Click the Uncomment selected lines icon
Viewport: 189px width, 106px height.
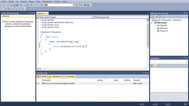(22, 9)
